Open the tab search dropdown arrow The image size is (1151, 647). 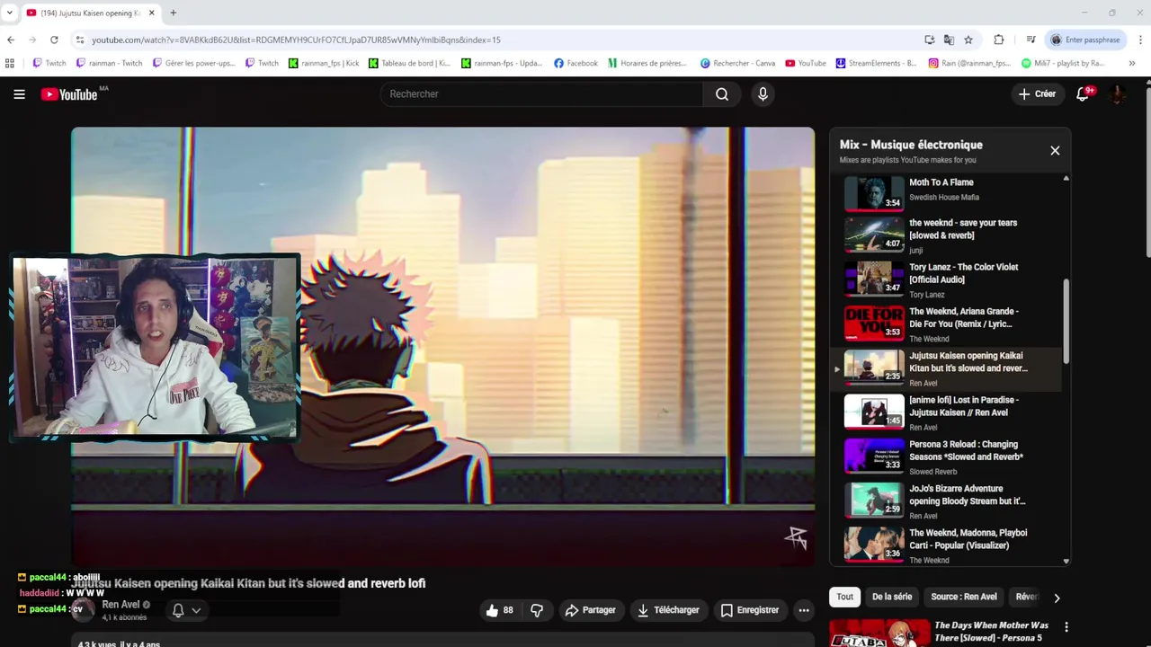click(10, 13)
